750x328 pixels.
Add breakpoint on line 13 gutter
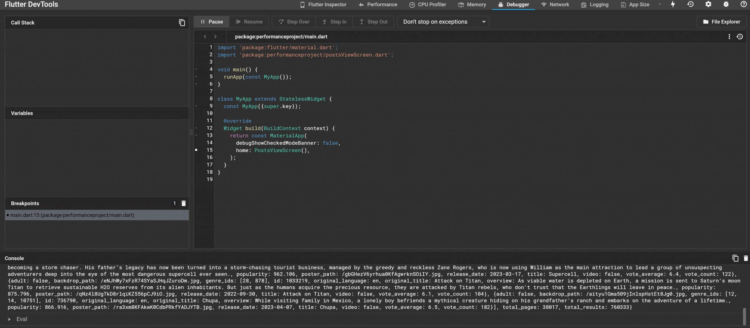[196, 135]
